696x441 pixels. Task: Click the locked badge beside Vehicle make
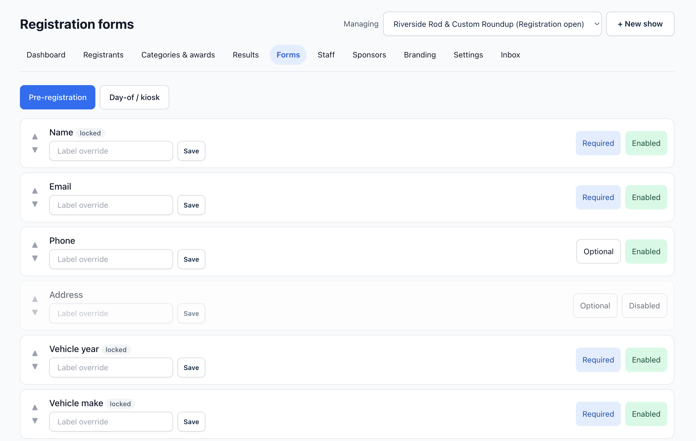(120, 404)
